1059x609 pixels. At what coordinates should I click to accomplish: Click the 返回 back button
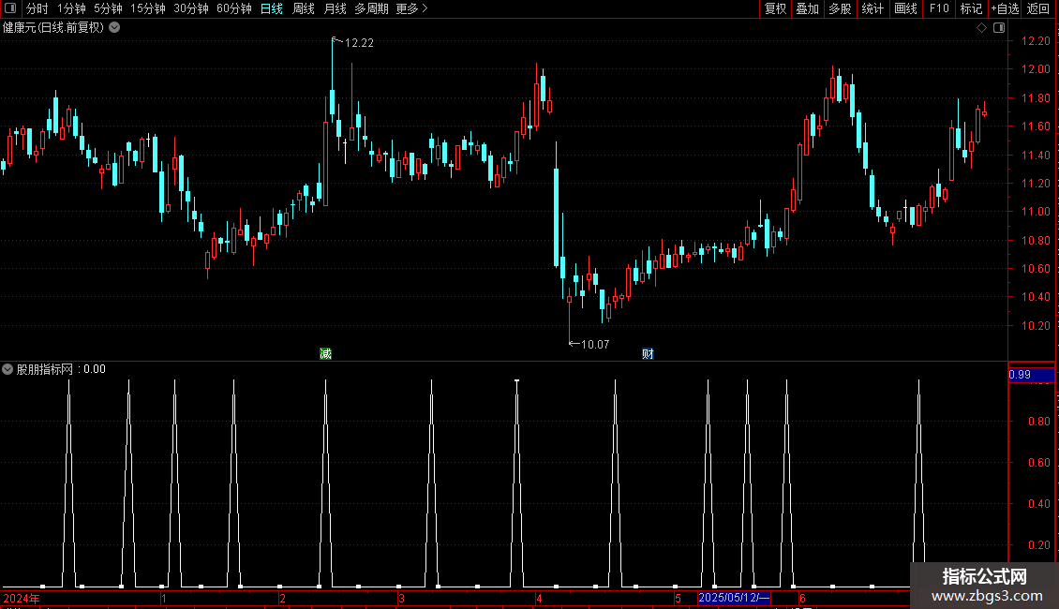pyautogui.click(x=1038, y=8)
